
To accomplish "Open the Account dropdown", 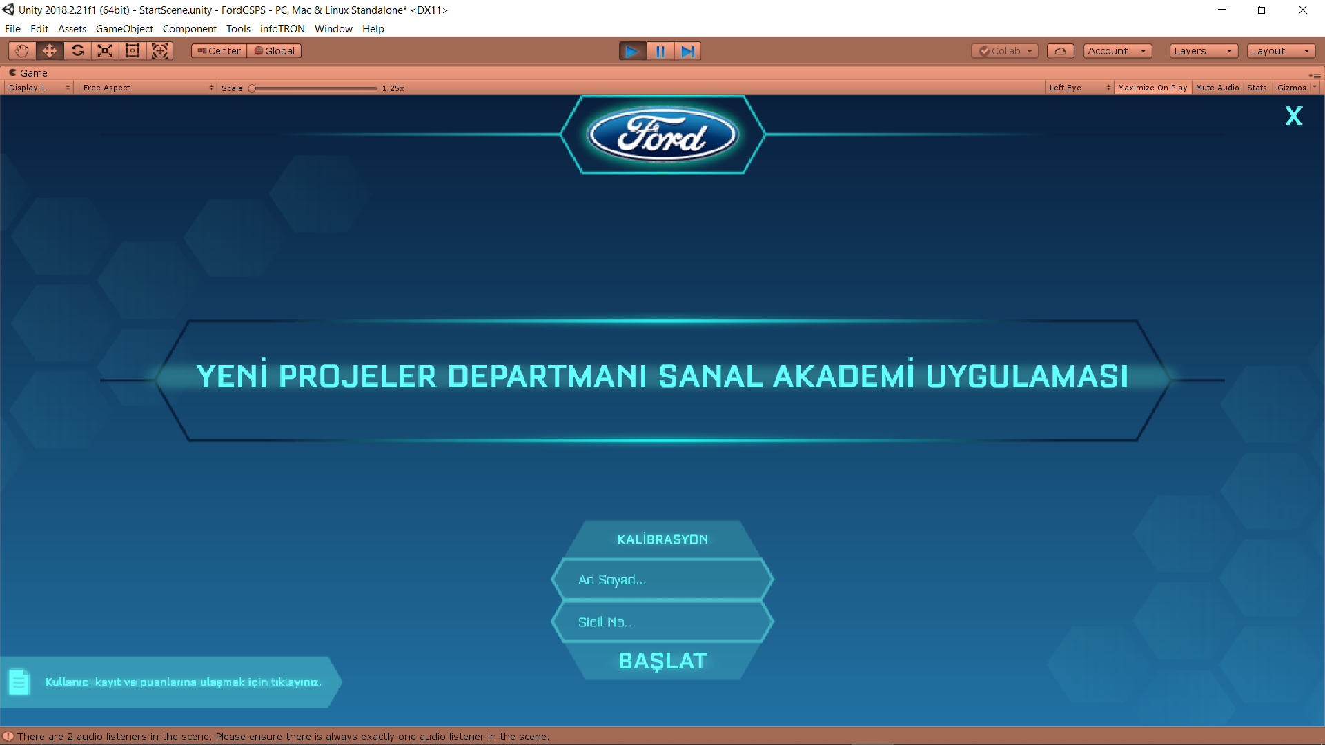I will [x=1117, y=51].
